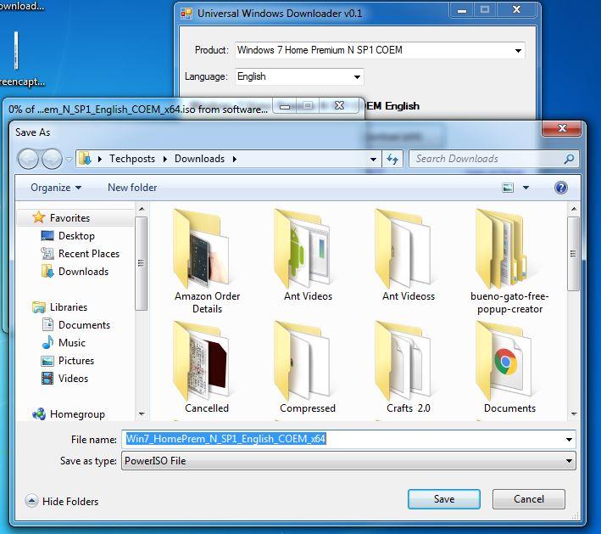
Task: Click the file list scroll down arrow
Action: point(574,413)
